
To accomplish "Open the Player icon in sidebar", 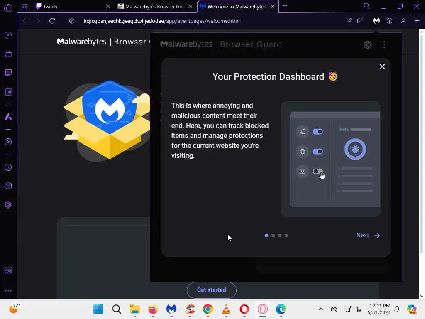I will coord(8,142).
